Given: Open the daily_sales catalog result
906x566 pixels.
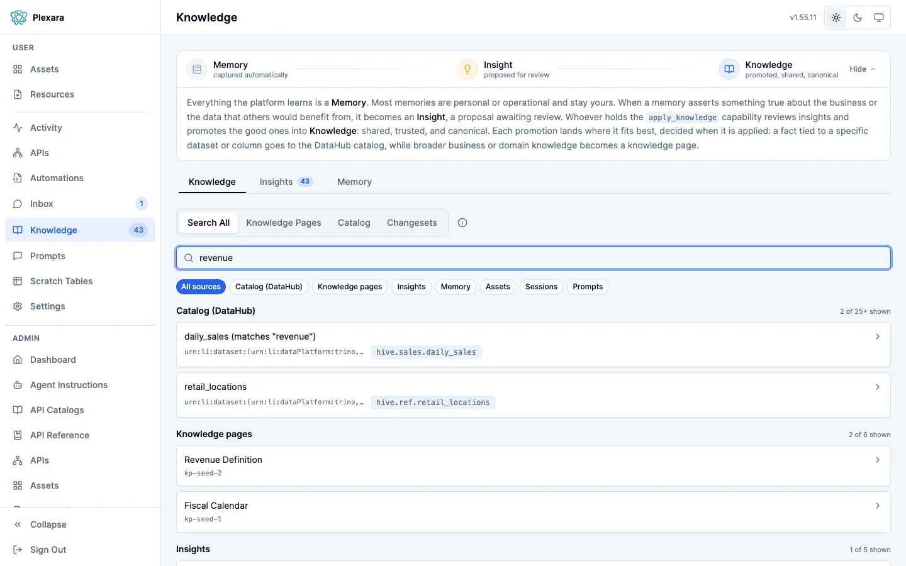Looking at the screenshot, I should point(534,345).
